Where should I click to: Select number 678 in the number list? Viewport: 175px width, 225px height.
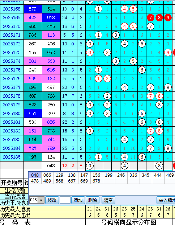coord(97,181)
